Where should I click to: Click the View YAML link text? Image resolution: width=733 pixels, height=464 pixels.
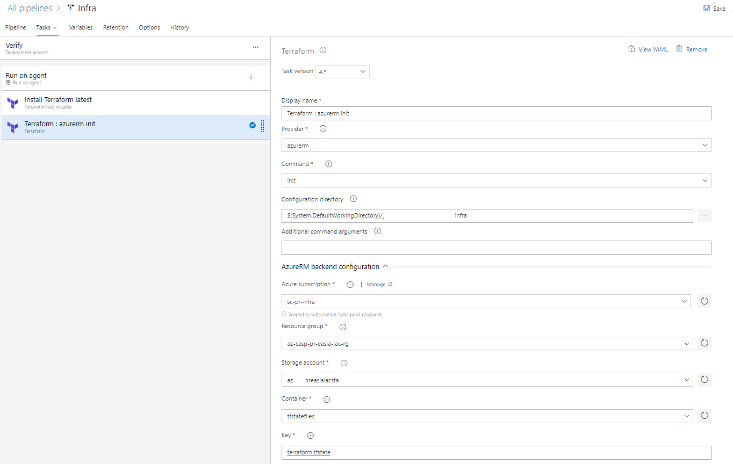(653, 49)
